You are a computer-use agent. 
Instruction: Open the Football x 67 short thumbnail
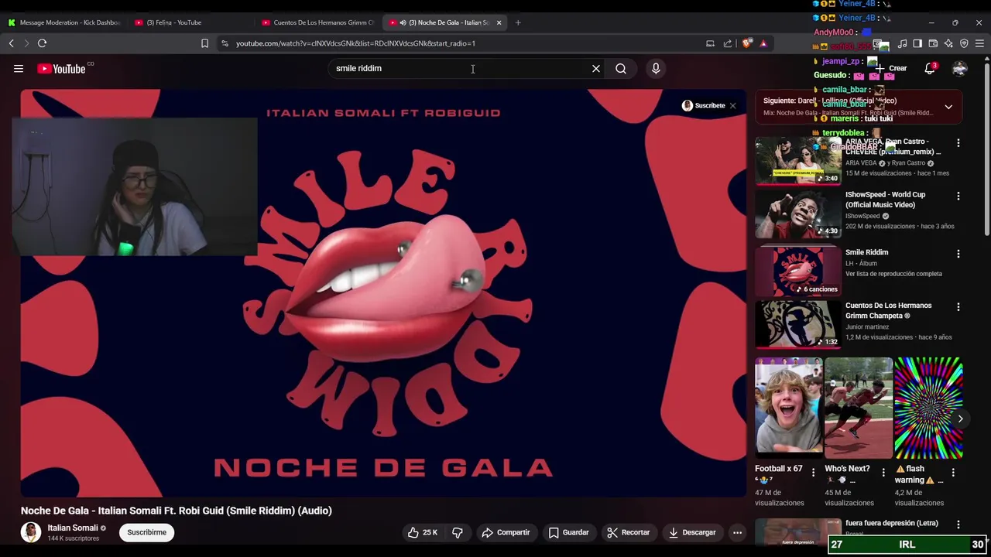coord(788,408)
